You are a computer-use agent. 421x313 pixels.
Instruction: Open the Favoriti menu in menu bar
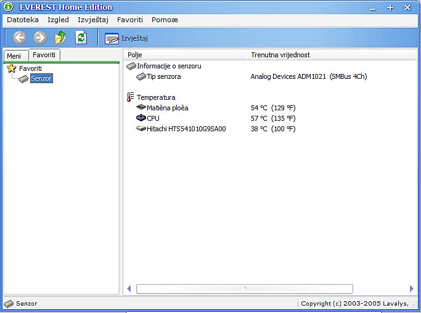pyautogui.click(x=130, y=20)
